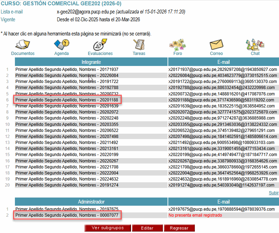Click the Evaluaciones text link

[x=100, y=54]
